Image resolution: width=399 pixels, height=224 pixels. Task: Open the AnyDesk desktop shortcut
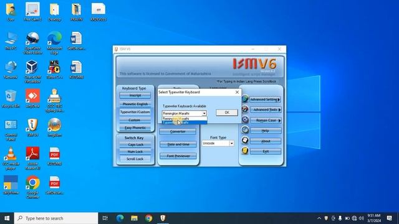pos(32,98)
